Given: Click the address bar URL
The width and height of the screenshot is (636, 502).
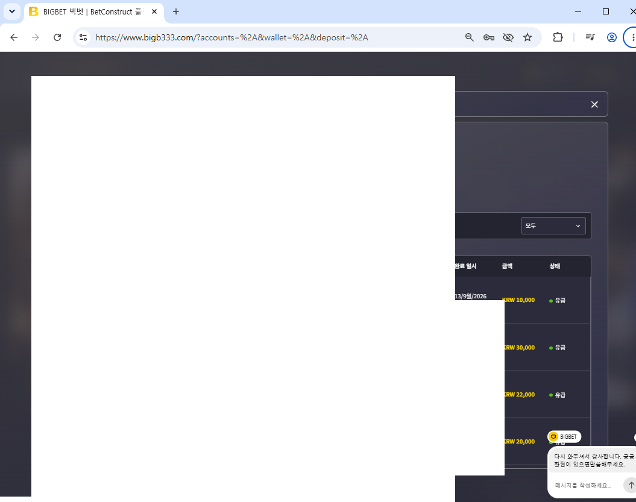Looking at the screenshot, I should 231,37.
